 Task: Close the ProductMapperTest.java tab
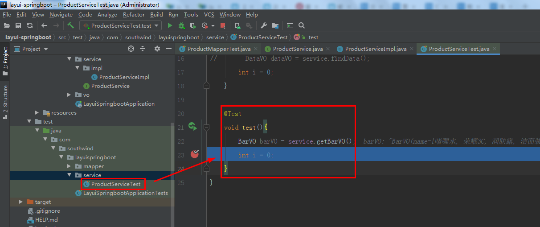point(255,49)
